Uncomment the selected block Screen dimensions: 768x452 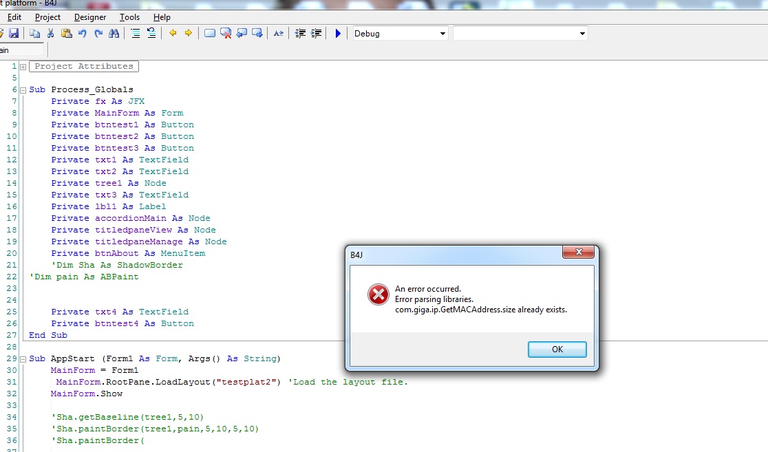(151, 33)
